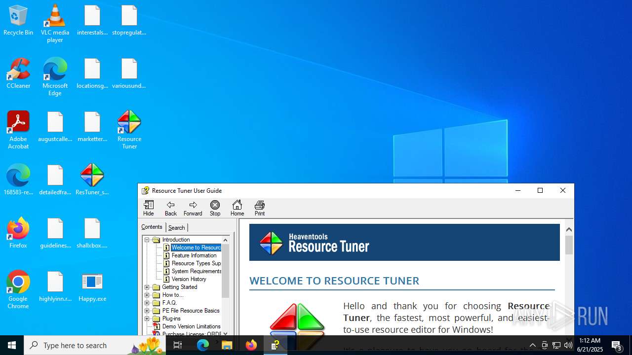Select the 168583-re... Edge file icon
Viewport: 632px width, 355px height.
[18, 180]
